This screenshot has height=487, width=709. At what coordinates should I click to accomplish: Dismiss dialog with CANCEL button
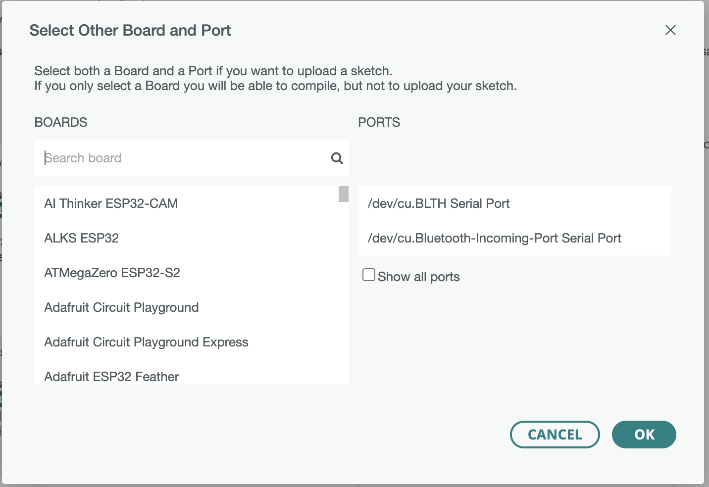[x=555, y=435]
